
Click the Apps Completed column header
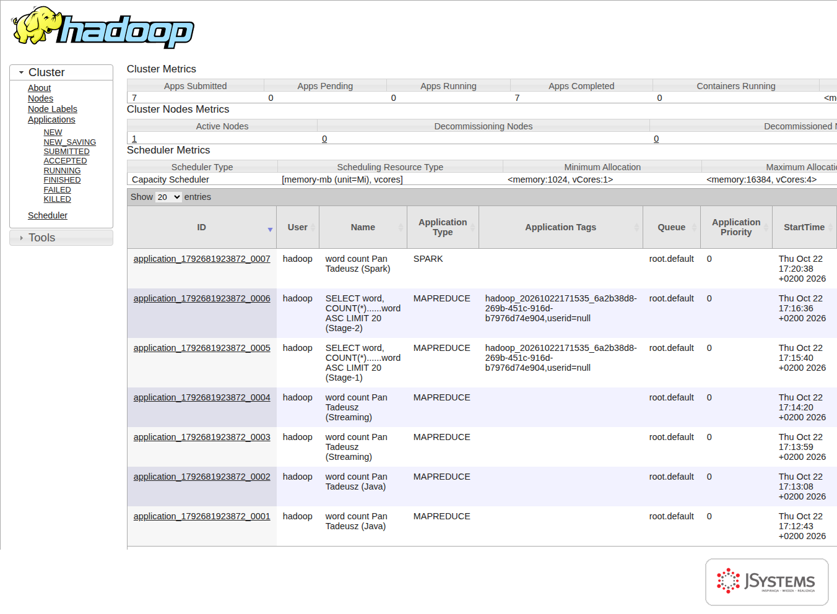581,86
